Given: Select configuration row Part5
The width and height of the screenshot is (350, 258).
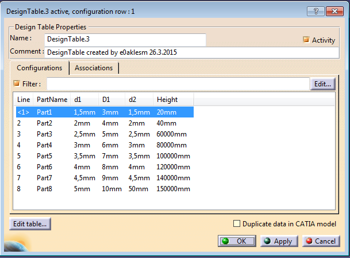Looking at the screenshot, I should tap(105, 156).
